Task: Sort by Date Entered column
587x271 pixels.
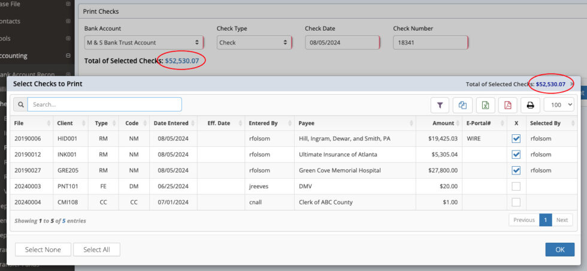Action: tap(173, 124)
